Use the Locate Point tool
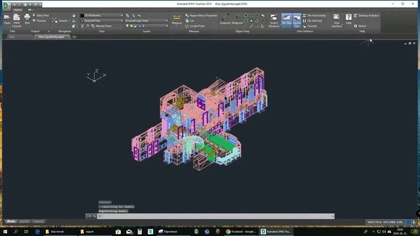This screenshot has width=420, height=236. [195, 26]
